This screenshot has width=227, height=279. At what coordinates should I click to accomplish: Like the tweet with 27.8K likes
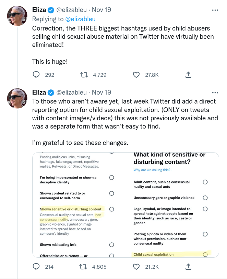tap(136, 74)
